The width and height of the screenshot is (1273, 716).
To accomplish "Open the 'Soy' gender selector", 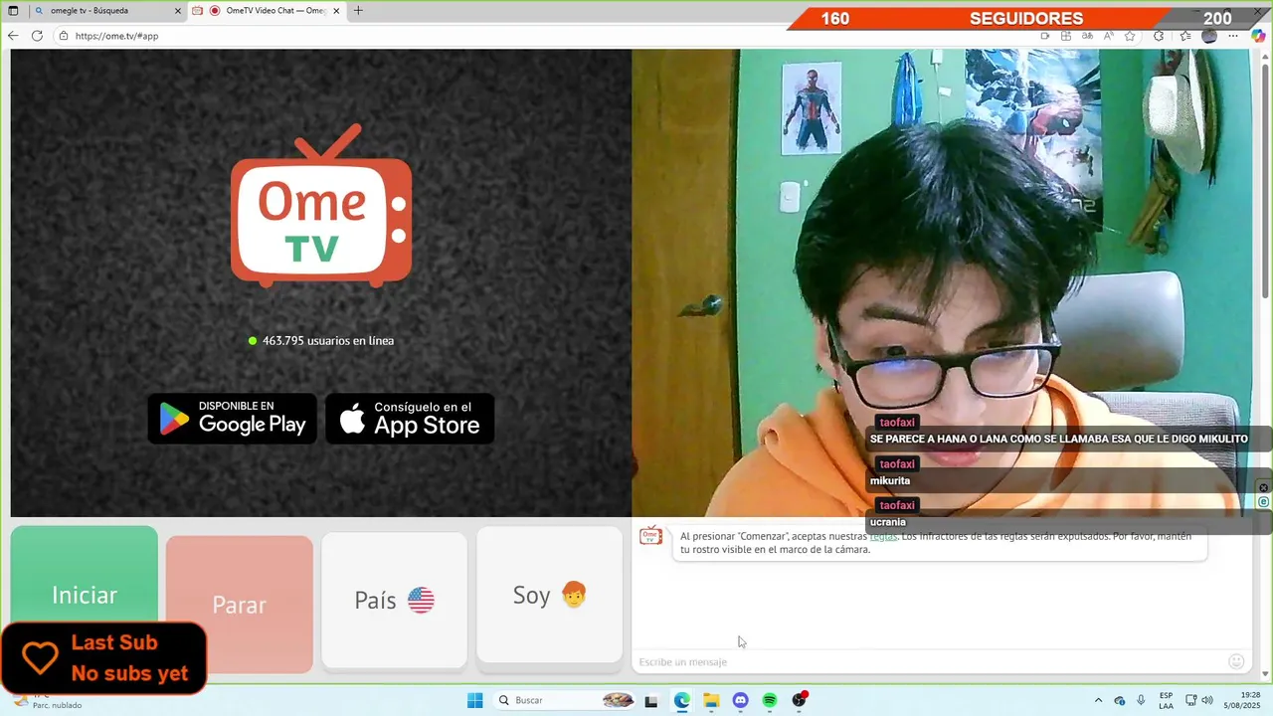I will coord(549,595).
